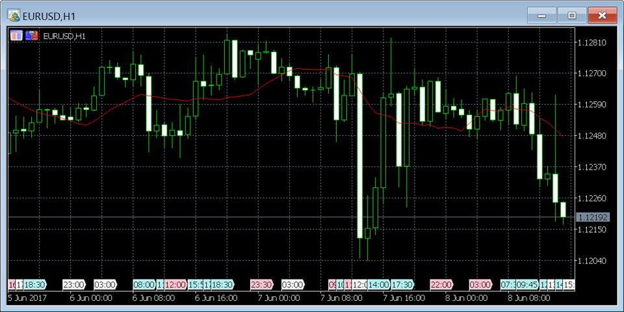This screenshot has width=624, height=312.
Task: Close the EURUSD,H1 chart window
Action: (x=602, y=16)
